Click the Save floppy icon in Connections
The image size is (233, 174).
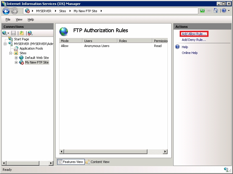[13, 33]
